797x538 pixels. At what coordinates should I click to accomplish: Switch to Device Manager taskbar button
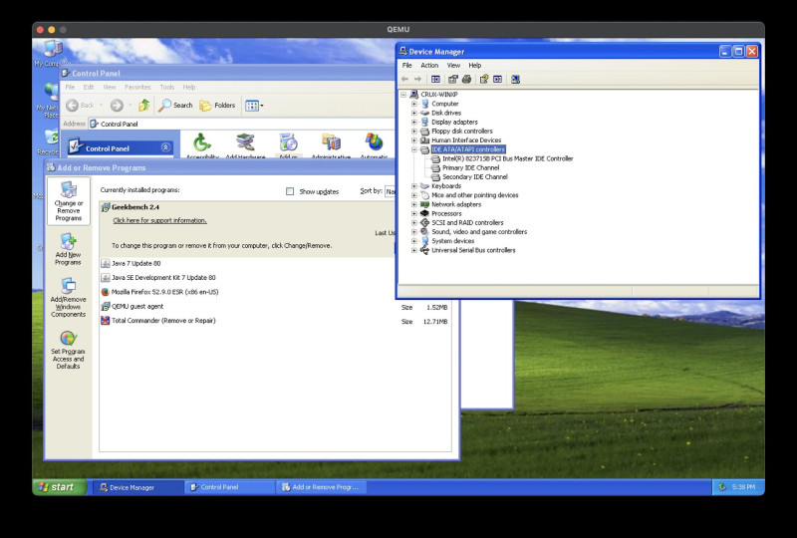pos(138,487)
